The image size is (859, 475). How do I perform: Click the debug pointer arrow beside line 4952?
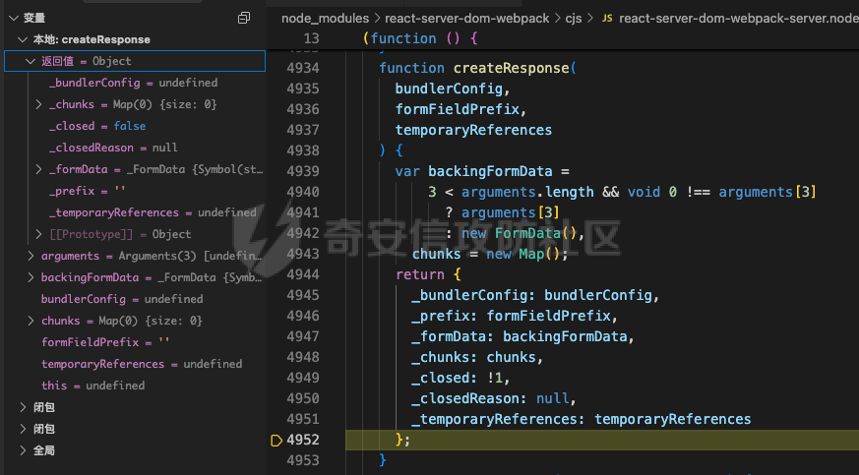point(276,440)
